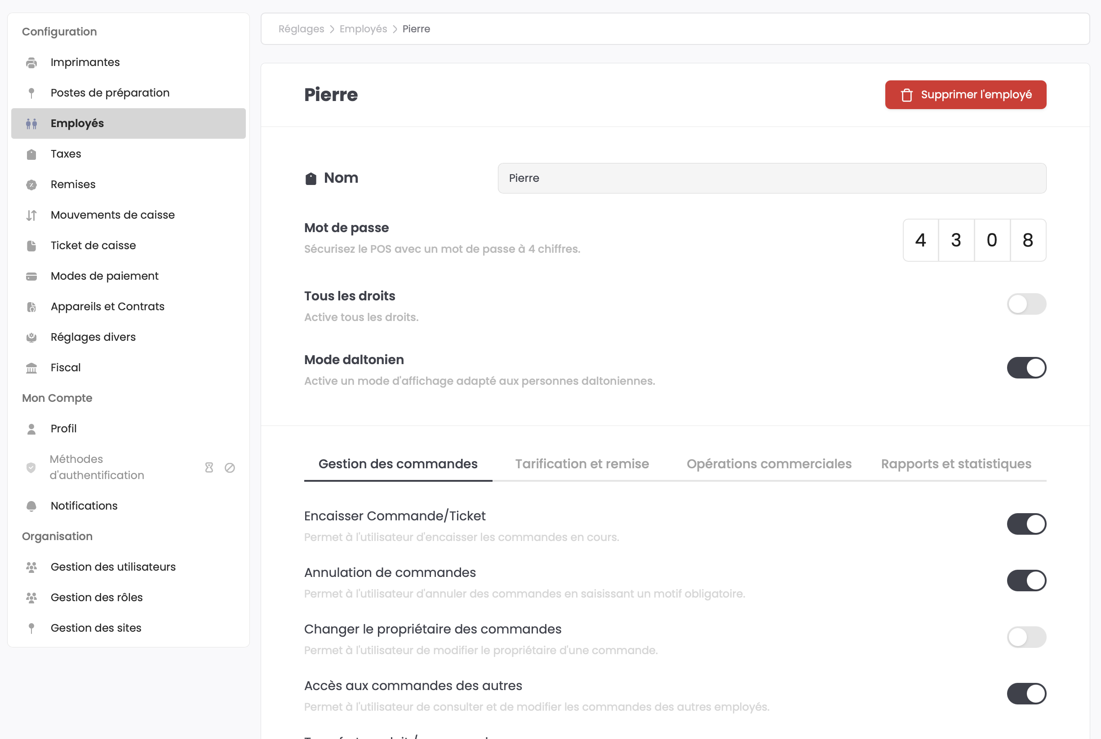Enable the Tous les droits toggle

coord(1026,304)
